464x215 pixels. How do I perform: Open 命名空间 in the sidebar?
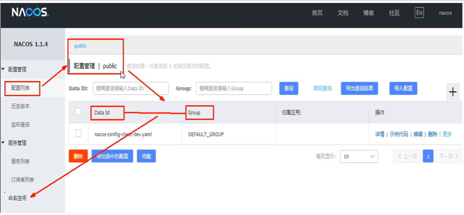coord(17,198)
